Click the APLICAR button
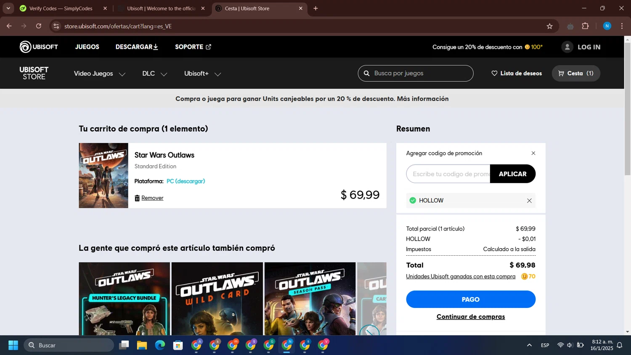Viewport: 631px width, 355px height. 513,174
